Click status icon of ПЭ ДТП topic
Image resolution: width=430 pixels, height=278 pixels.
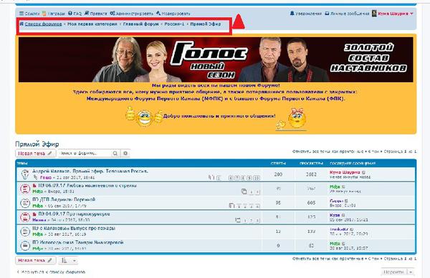pos(25,203)
